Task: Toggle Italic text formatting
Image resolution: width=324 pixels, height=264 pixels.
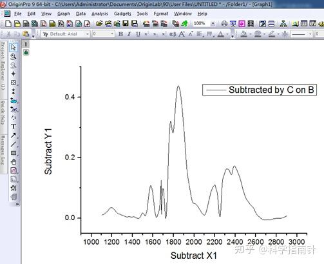Action: 129,34
